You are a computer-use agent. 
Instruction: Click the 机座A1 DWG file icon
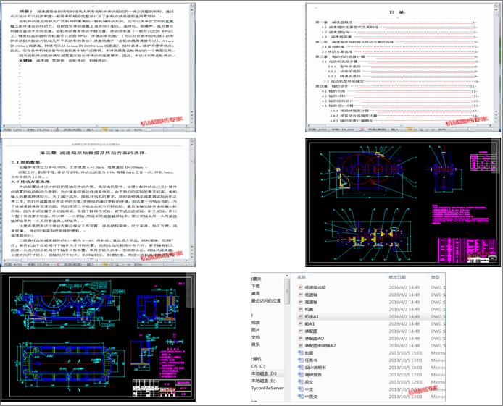point(301,316)
